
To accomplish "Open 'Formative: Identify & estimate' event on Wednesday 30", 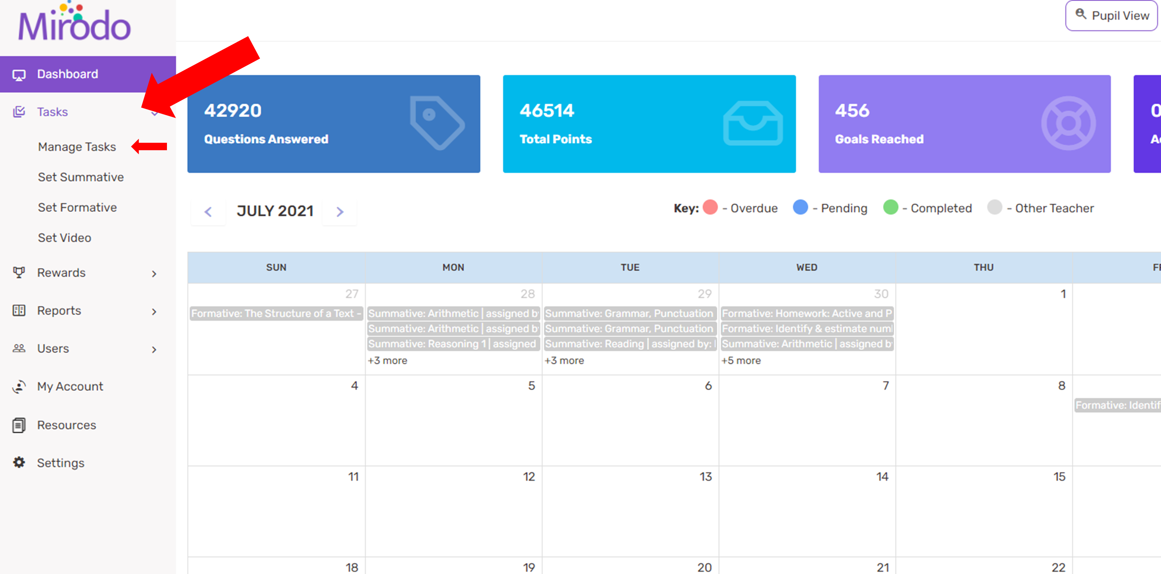I will 807,329.
